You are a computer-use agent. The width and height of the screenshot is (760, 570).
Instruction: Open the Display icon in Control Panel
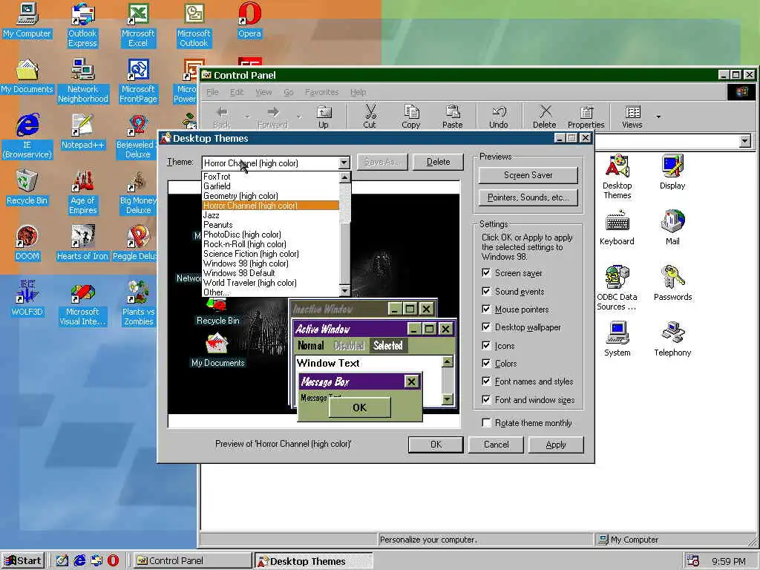[x=672, y=172]
